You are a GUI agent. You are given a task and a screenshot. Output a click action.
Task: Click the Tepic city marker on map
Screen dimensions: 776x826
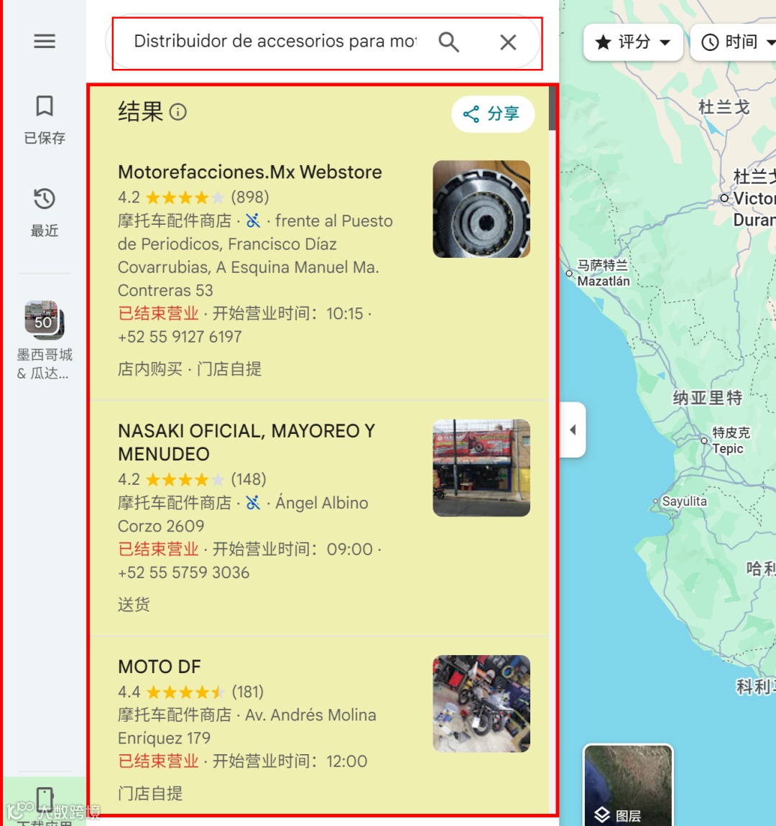704,440
